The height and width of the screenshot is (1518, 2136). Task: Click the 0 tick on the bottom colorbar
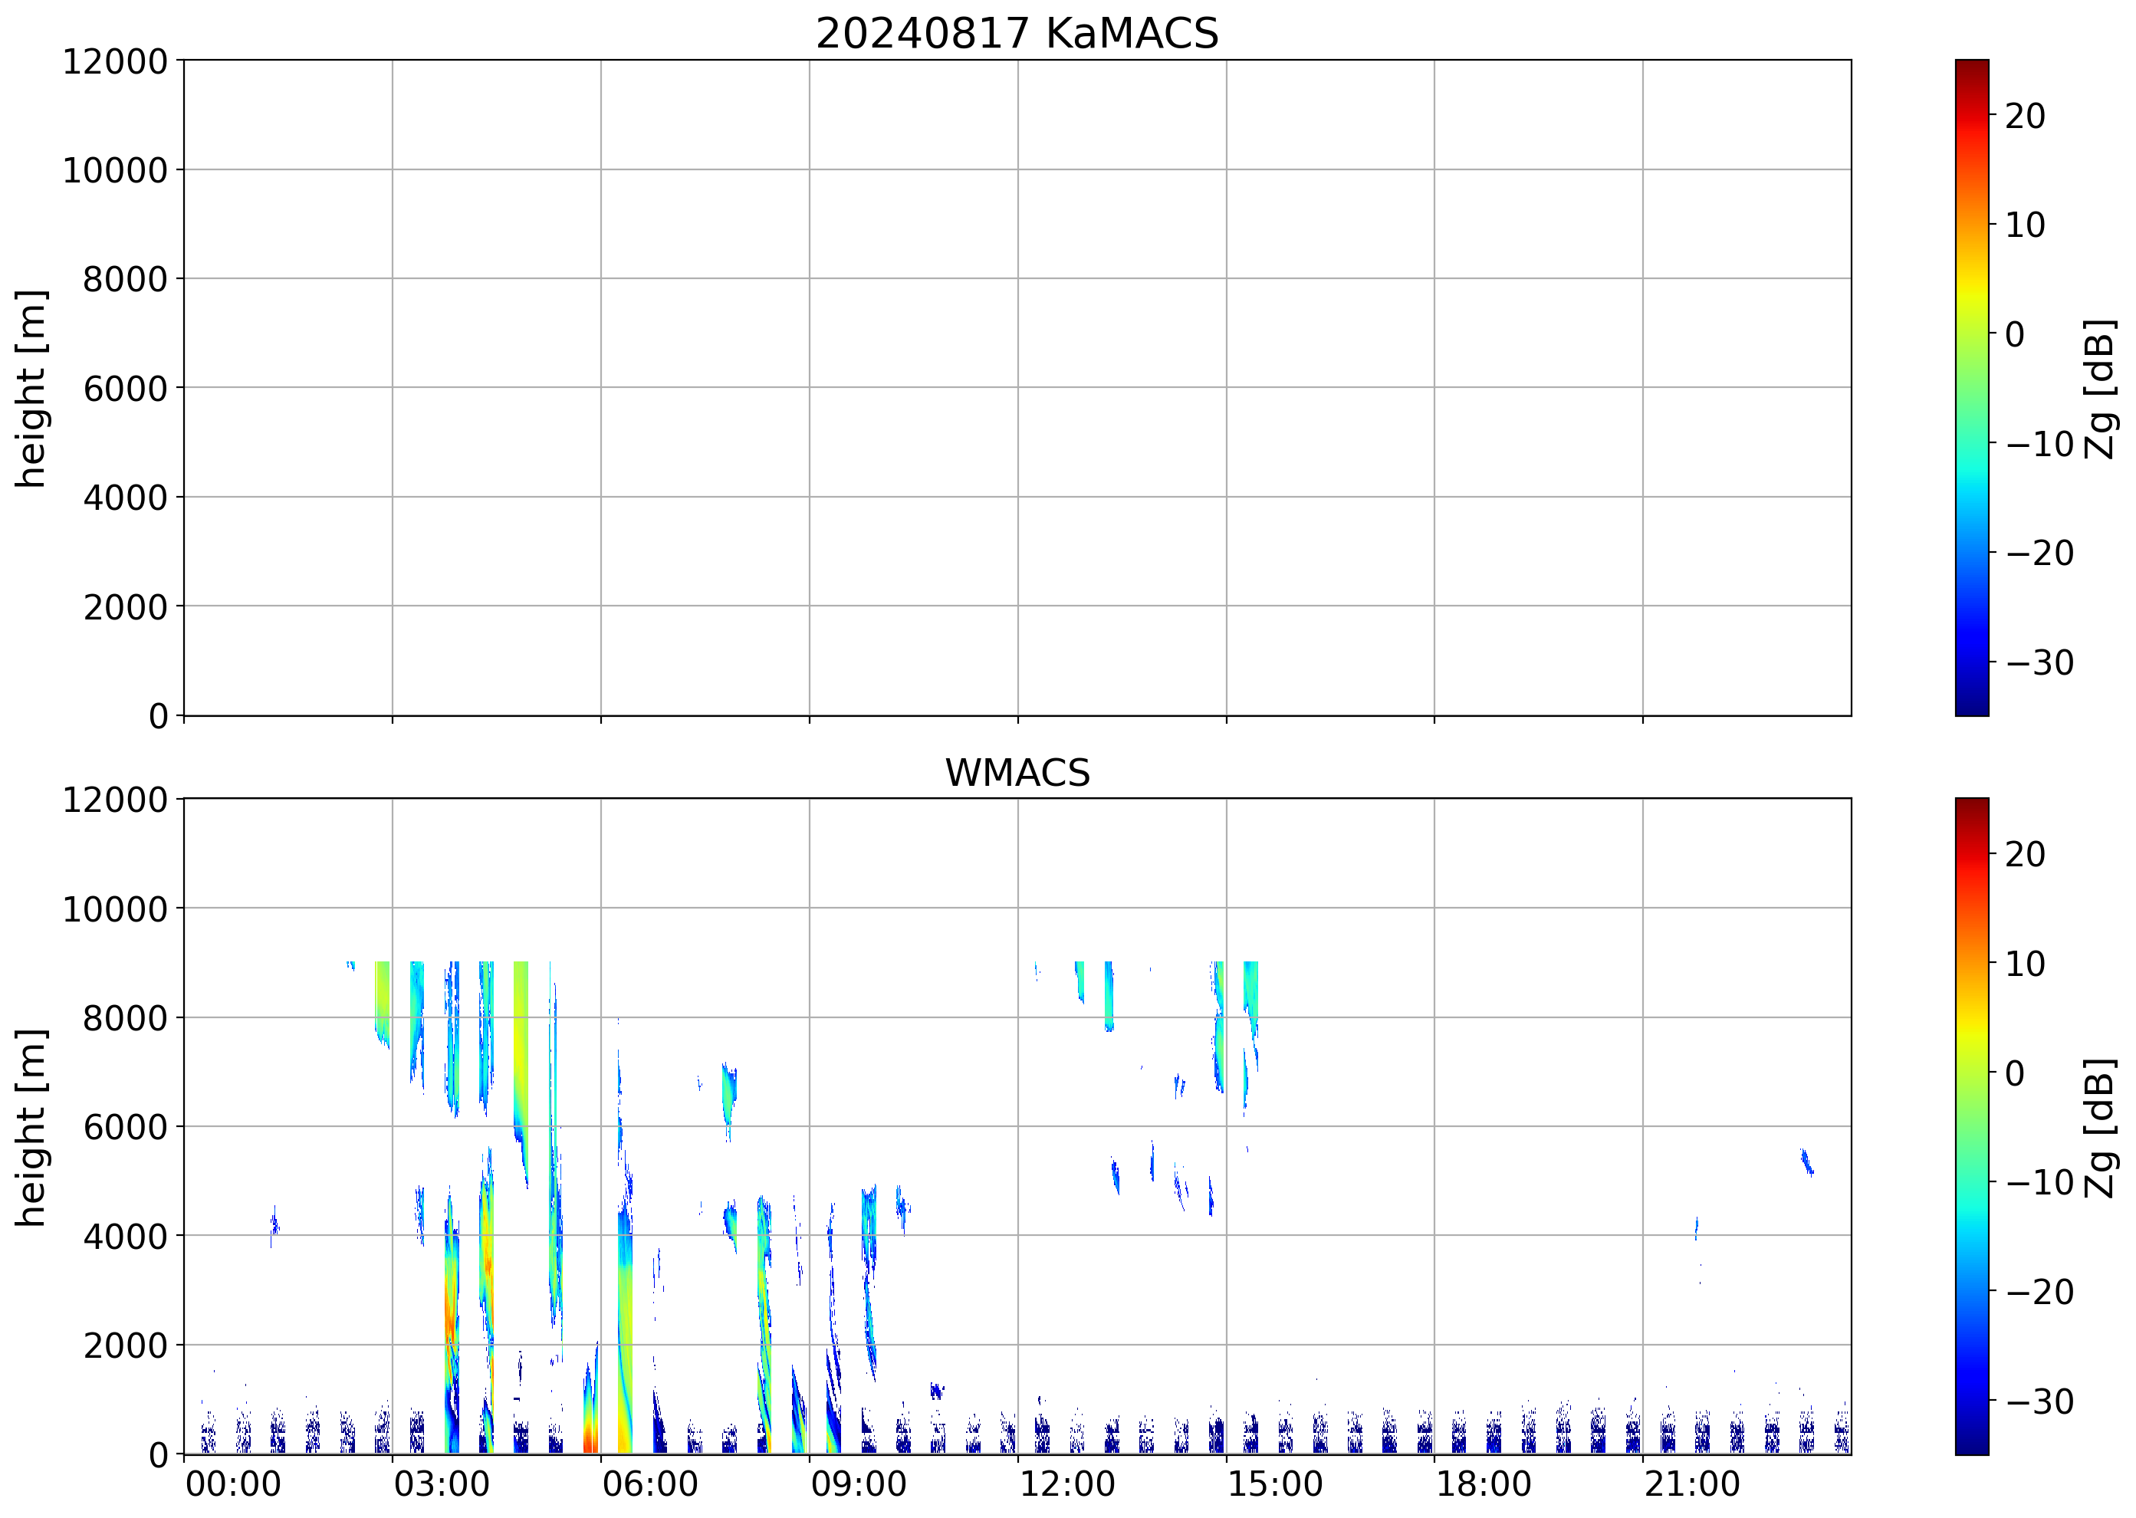coord(2014,1072)
